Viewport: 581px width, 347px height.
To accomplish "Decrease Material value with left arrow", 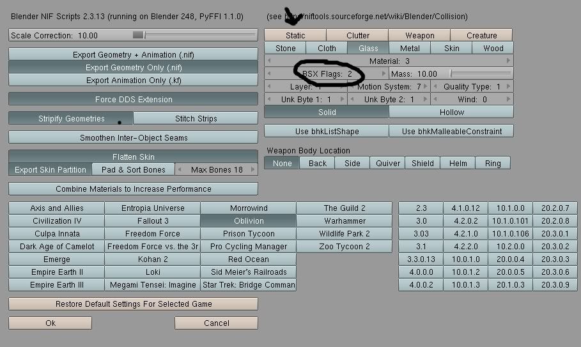I will [x=269, y=61].
